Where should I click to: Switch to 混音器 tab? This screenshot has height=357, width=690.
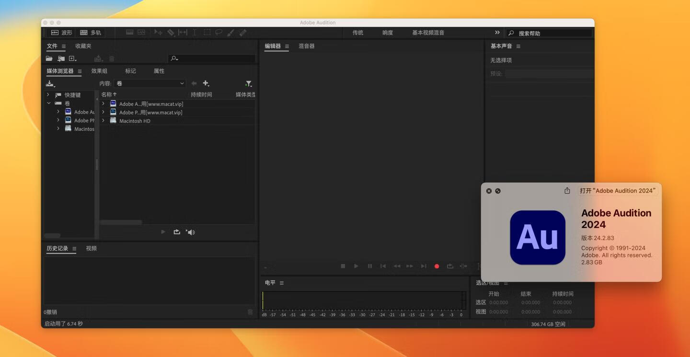point(306,46)
